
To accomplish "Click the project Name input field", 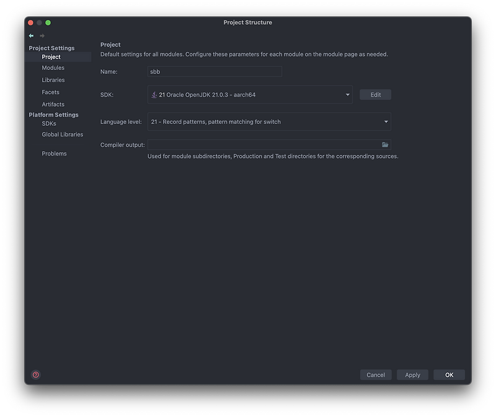I will pos(214,71).
